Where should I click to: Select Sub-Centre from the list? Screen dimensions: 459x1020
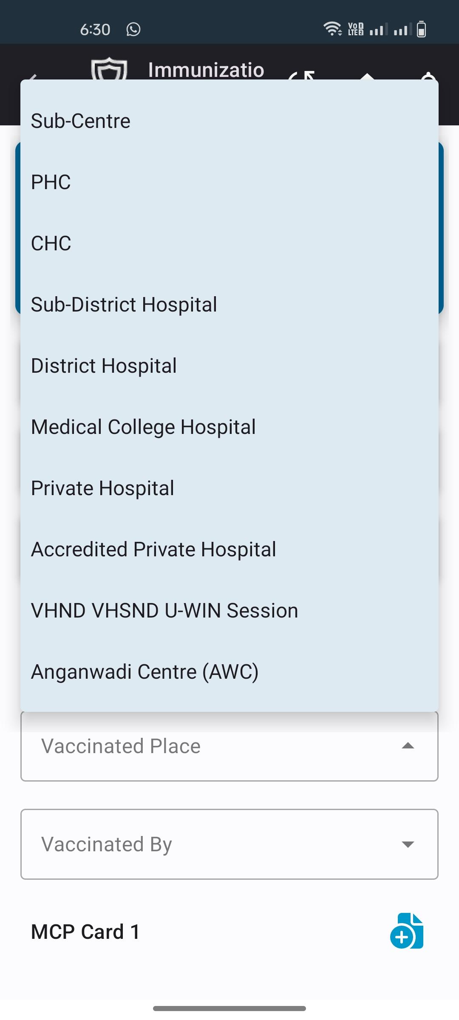229,121
